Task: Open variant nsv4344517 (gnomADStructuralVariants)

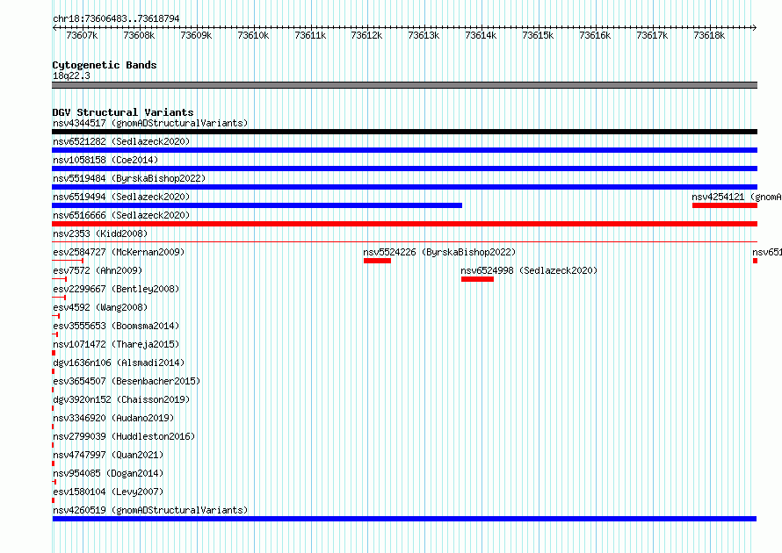Action: (x=150, y=123)
